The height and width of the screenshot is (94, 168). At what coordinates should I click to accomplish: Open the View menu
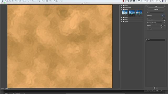[51, 1]
